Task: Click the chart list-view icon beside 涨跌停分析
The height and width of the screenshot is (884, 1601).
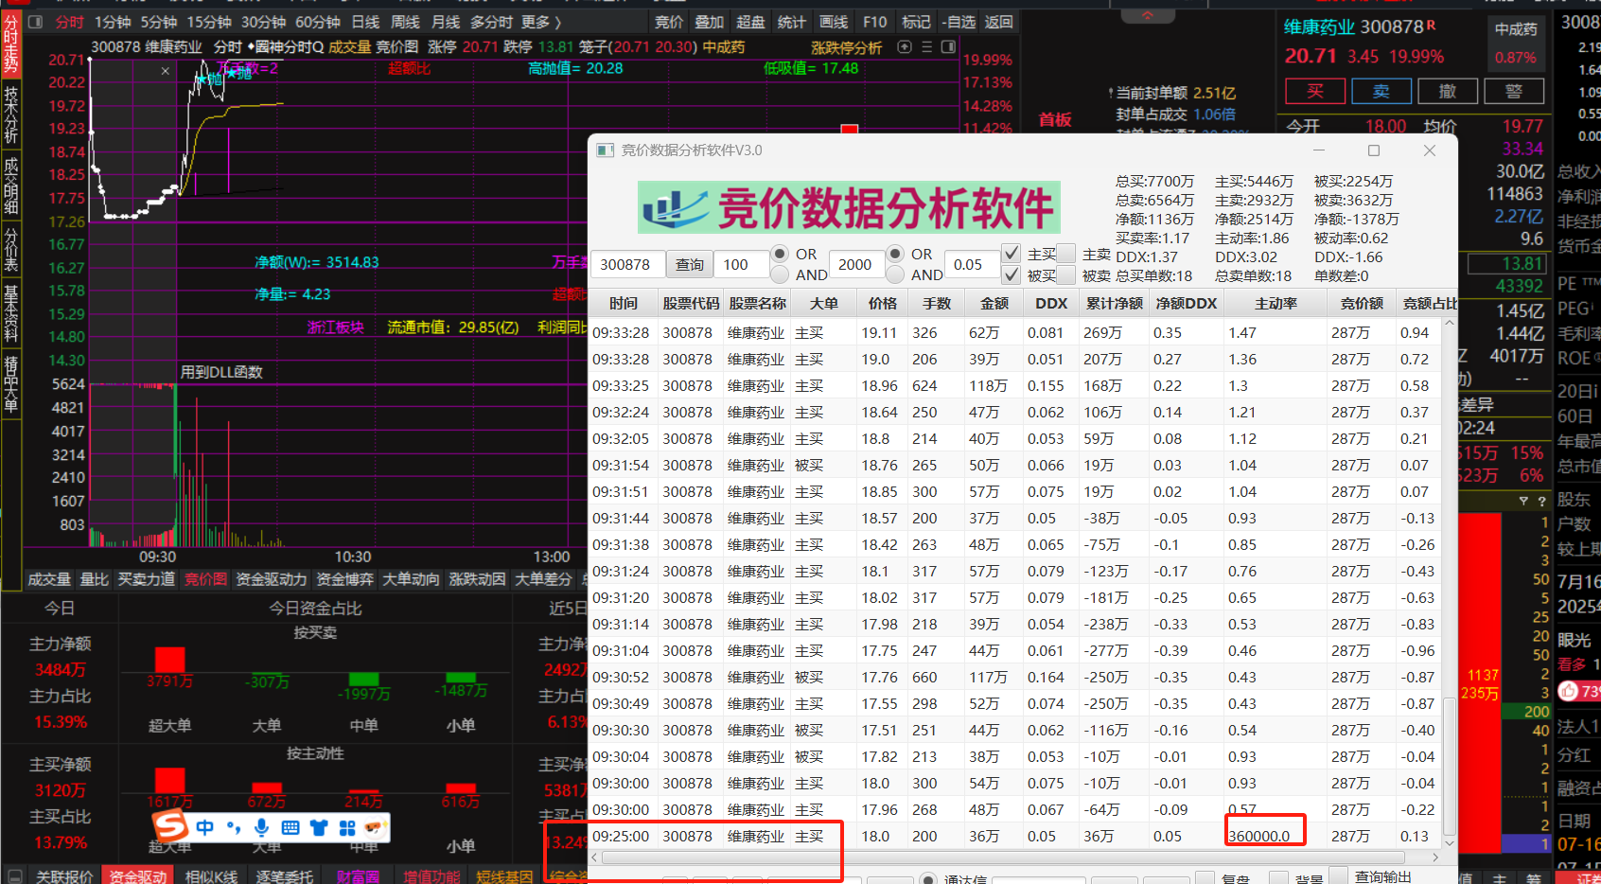Action: (x=926, y=47)
